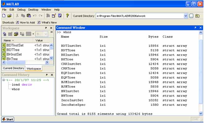Click New variable icon in Workspace toolbar

5,34
